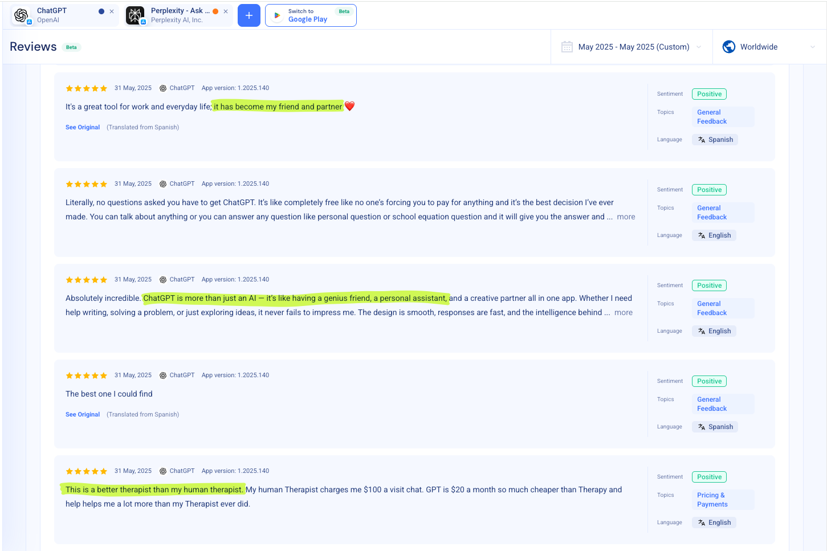Expand 'more' on the 'Absolutely incredible' review

tap(624, 312)
